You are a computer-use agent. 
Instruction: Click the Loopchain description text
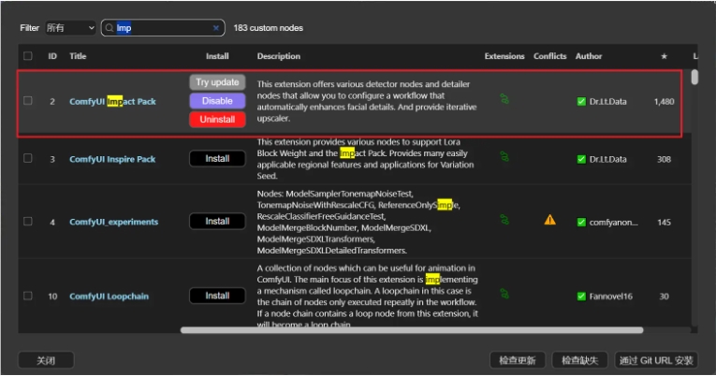pyautogui.click(x=368, y=296)
